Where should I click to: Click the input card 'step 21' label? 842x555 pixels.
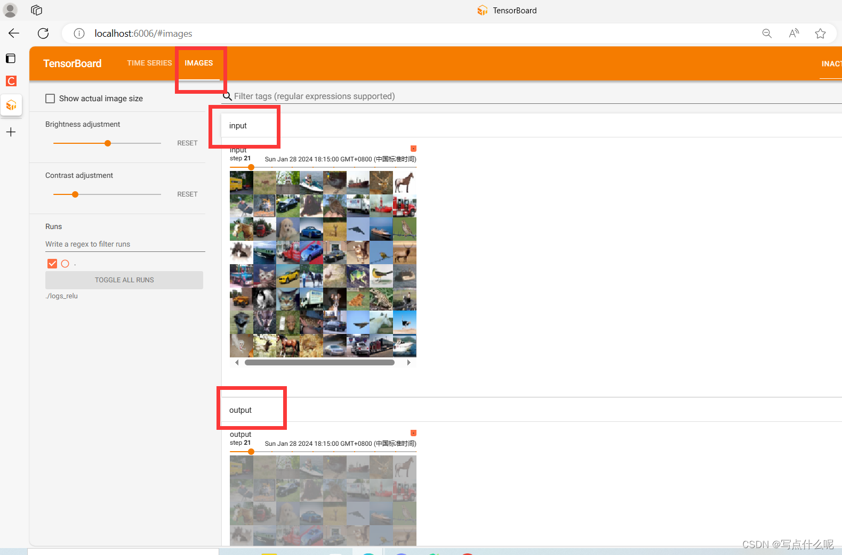click(240, 159)
